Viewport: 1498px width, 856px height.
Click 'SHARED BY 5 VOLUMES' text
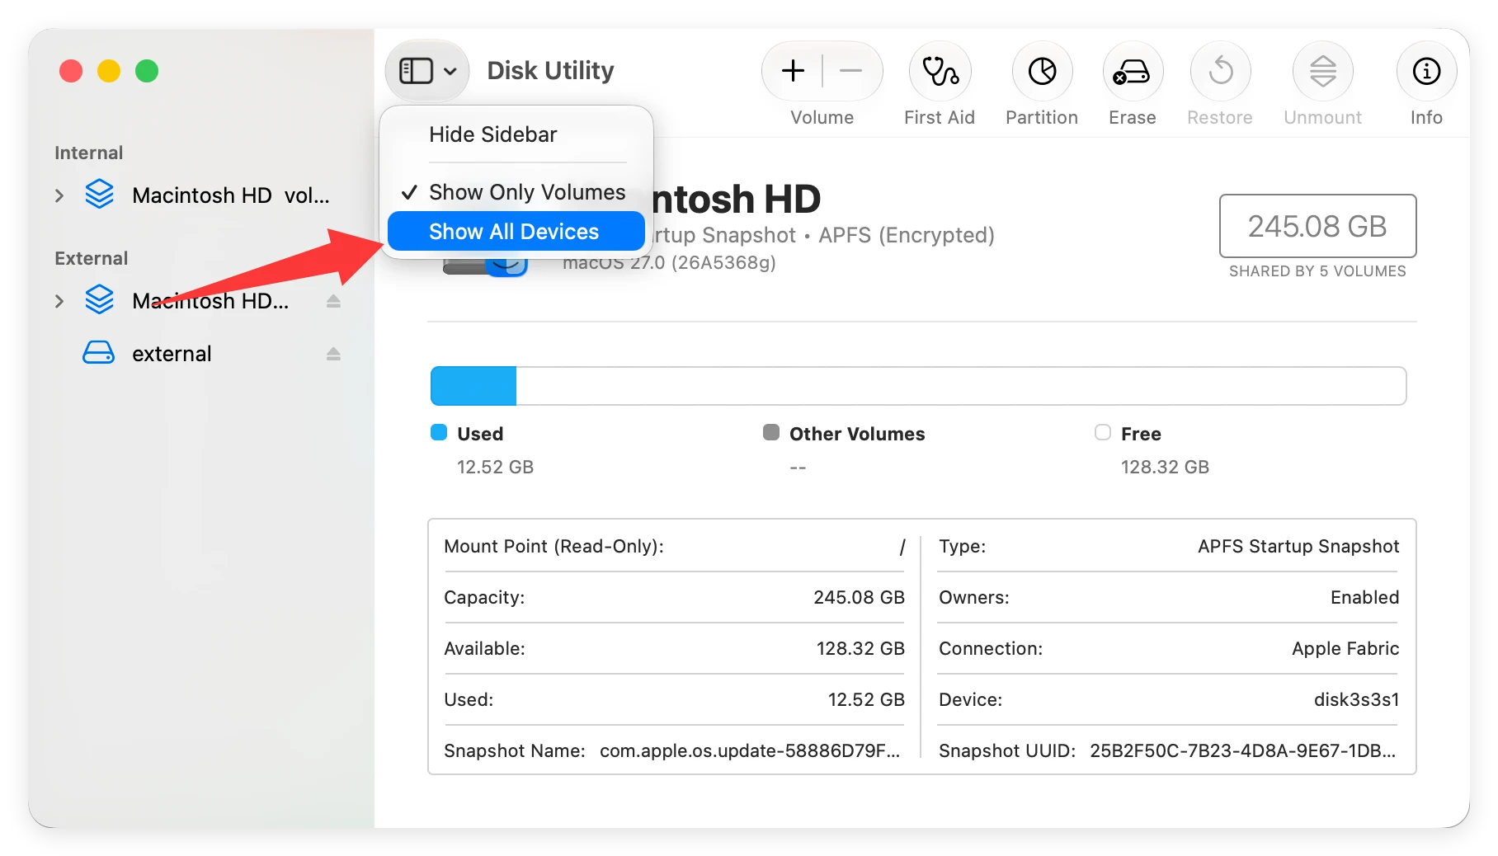pyautogui.click(x=1317, y=271)
